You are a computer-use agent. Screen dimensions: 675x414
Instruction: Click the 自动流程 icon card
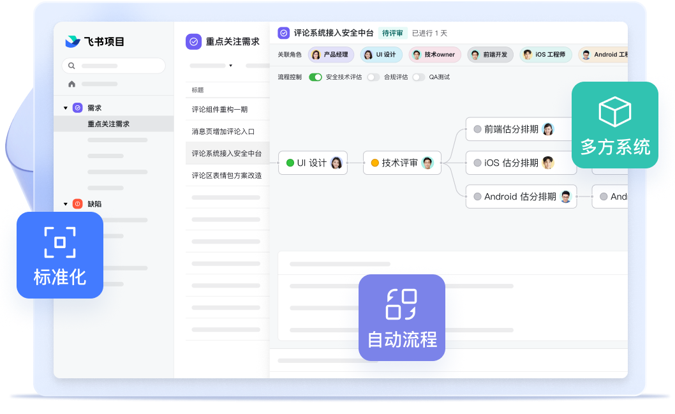click(401, 318)
